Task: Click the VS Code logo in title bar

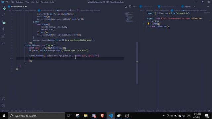Action: 3,2
